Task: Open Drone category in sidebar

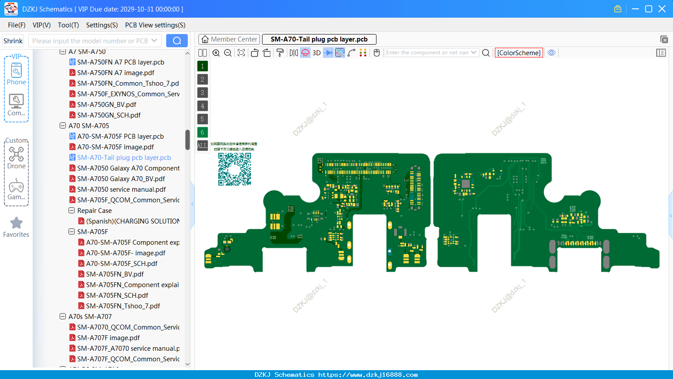Action: pos(16,158)
